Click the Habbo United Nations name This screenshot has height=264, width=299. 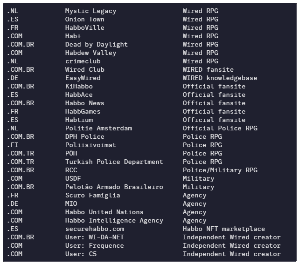click(x=104, y=212)
